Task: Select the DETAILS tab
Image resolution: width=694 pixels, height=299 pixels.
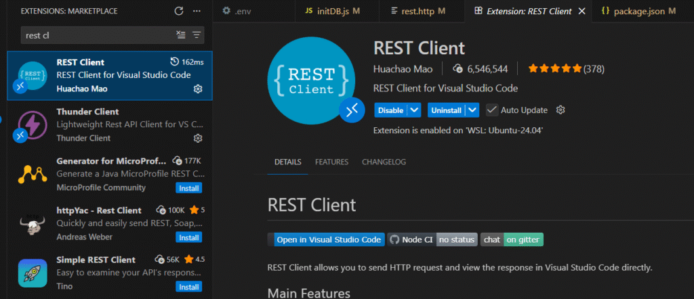Action: 287,162
